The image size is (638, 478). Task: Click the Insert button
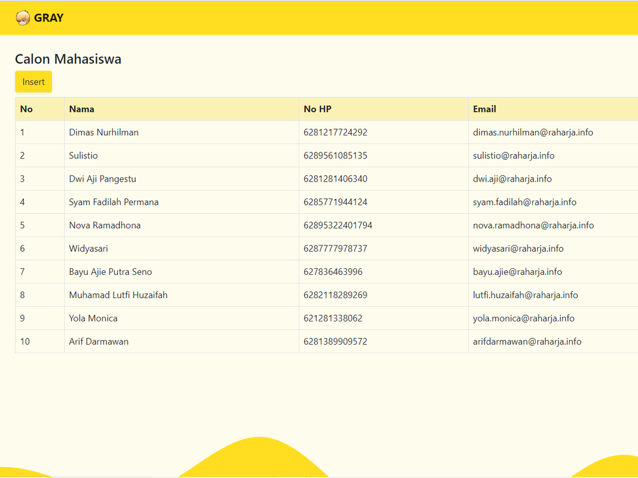tap(33, 82)
